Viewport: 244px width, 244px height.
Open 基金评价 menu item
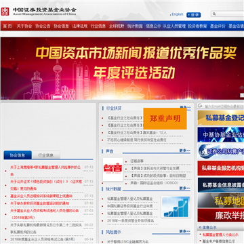[218, 26]
